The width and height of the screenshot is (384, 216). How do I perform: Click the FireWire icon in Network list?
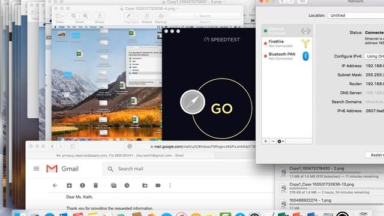[x=305, y=43]
